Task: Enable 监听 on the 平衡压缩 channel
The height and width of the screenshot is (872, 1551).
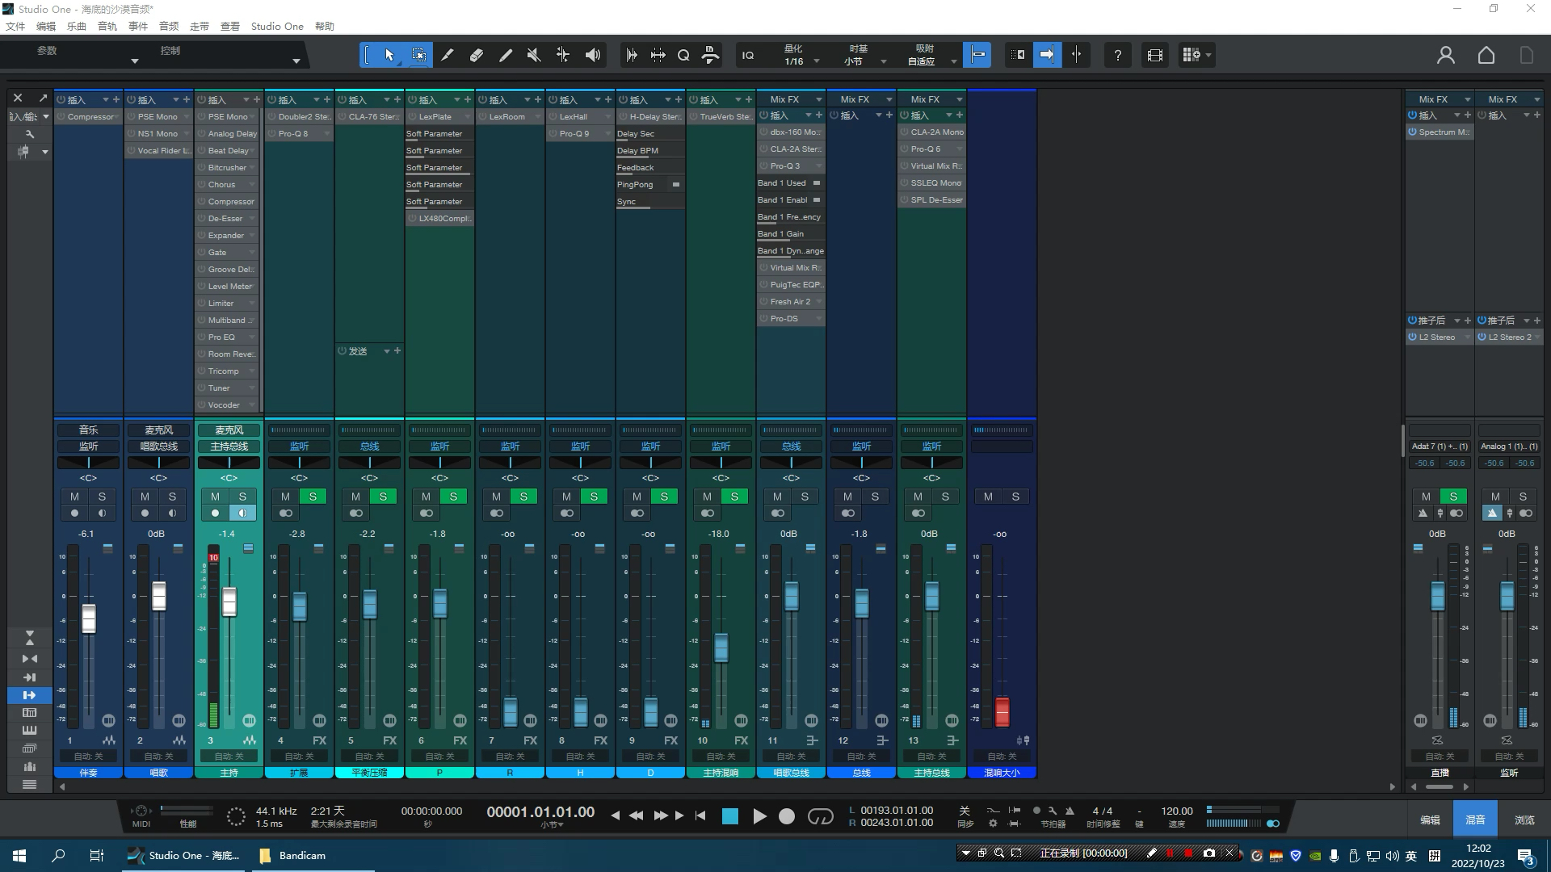Action: point(369,446)
